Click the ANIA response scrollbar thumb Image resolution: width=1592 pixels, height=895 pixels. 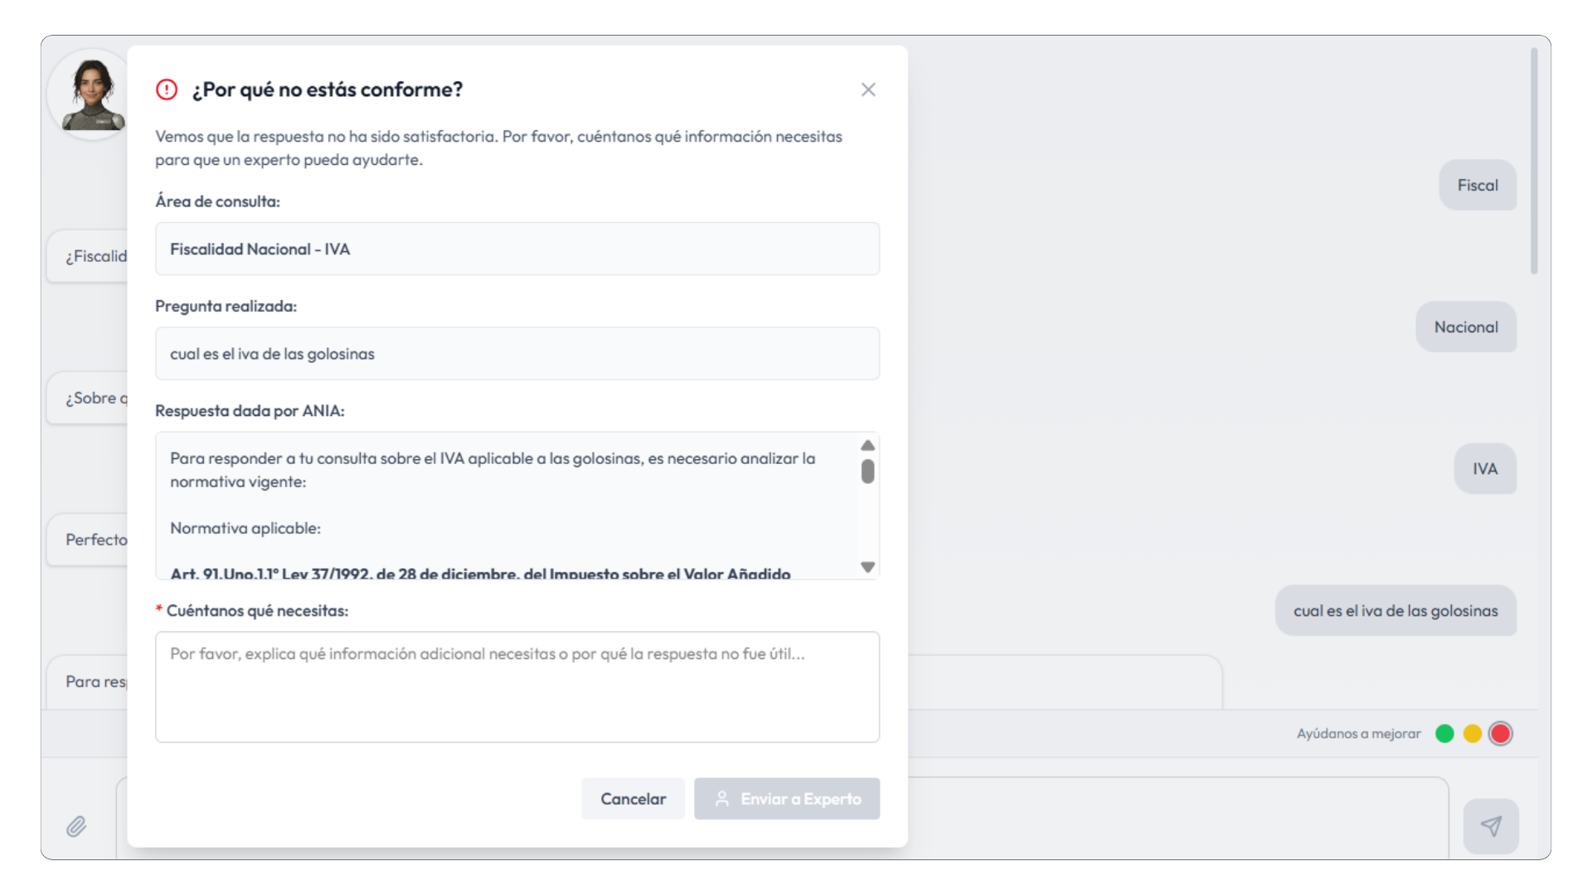point(867,472)
